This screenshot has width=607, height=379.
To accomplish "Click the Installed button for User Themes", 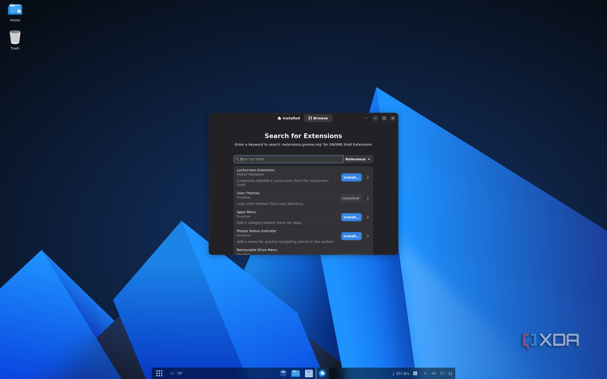I will click(351, 198).
